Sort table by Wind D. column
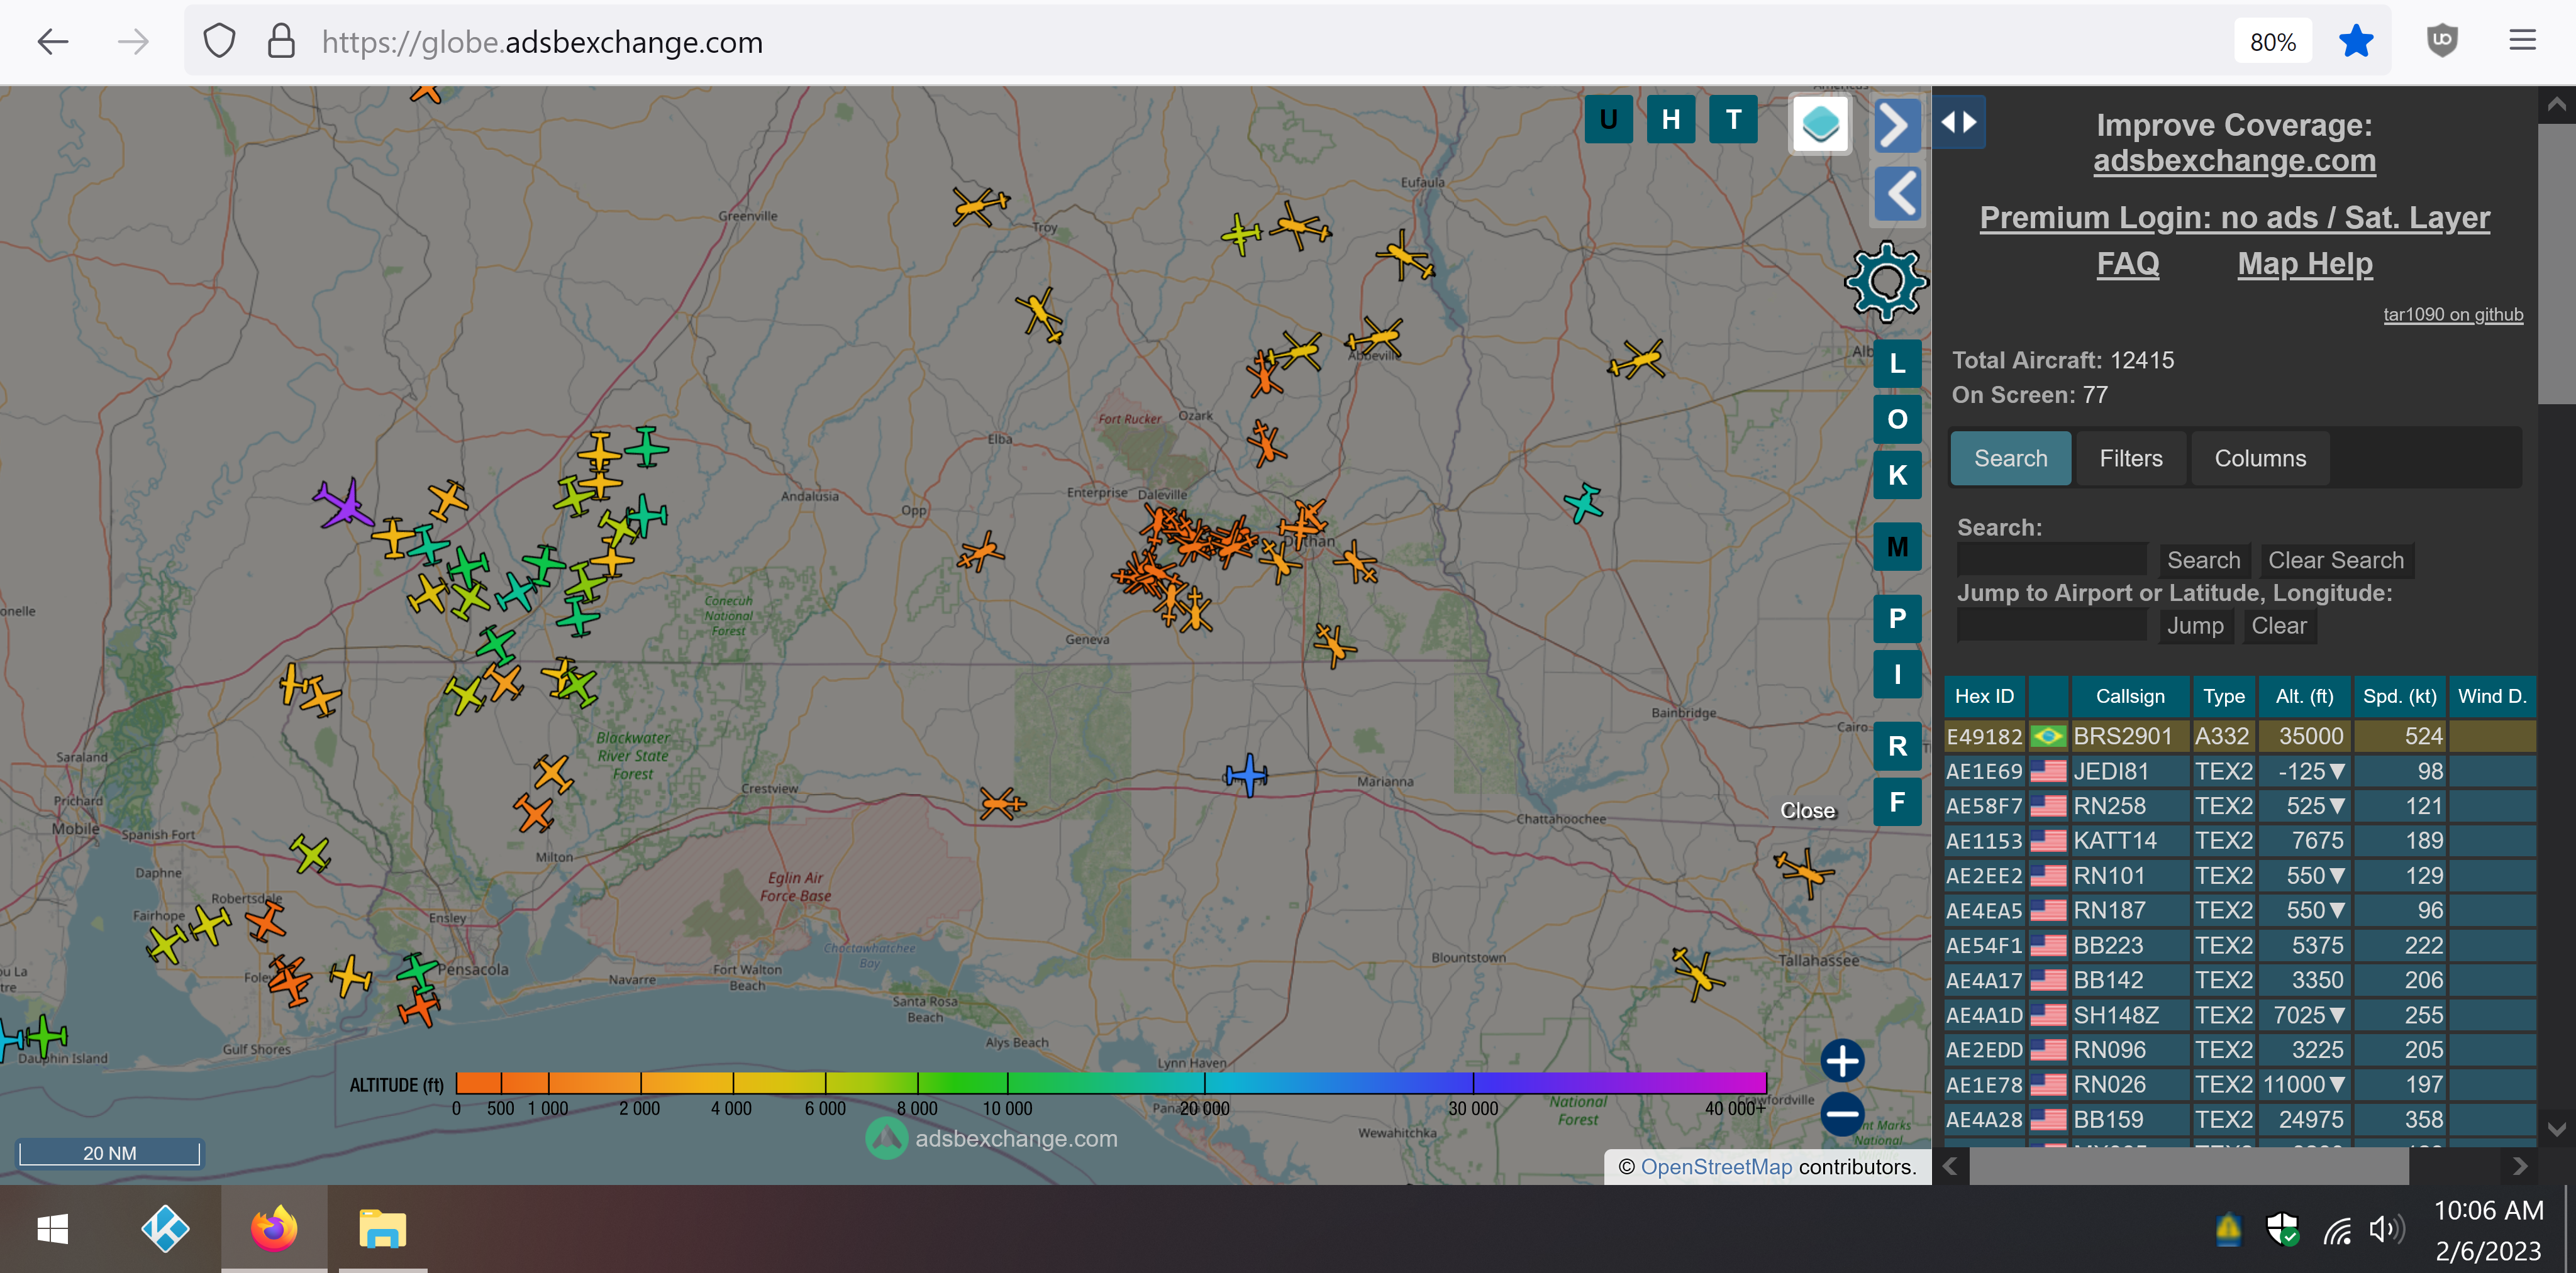This screenshot has height=1273, width=2576. pos(2491,697)
